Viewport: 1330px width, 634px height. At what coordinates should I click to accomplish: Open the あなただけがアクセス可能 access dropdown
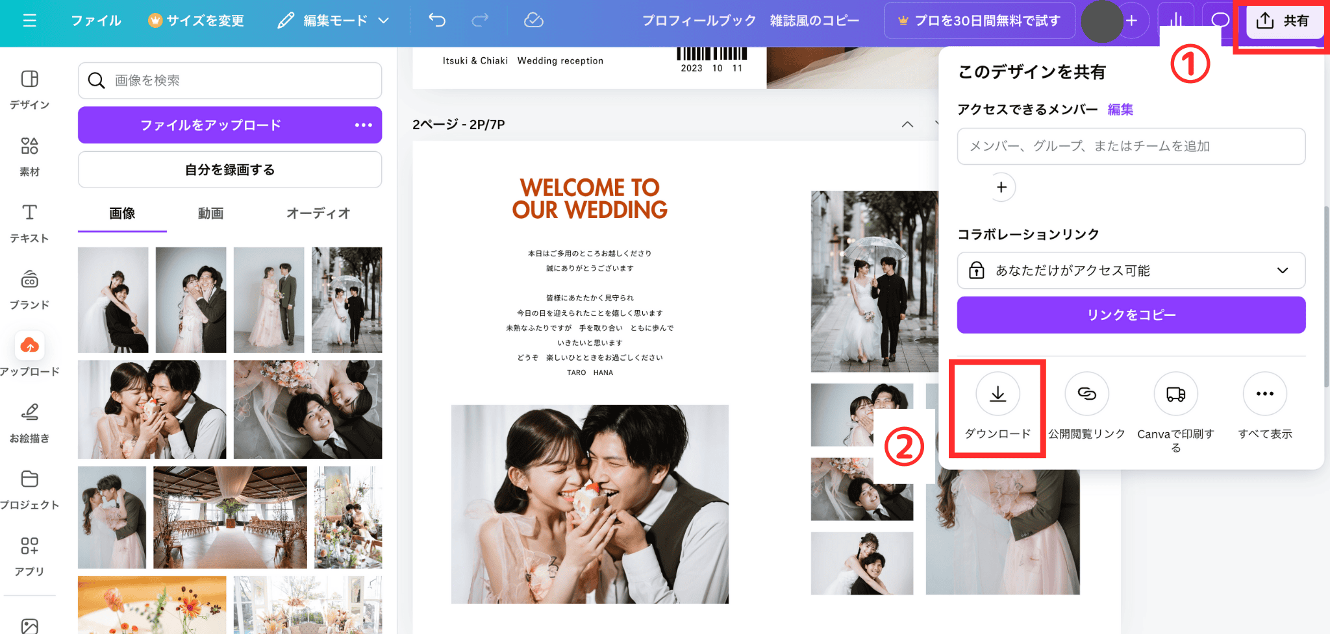pos(1131,271)
